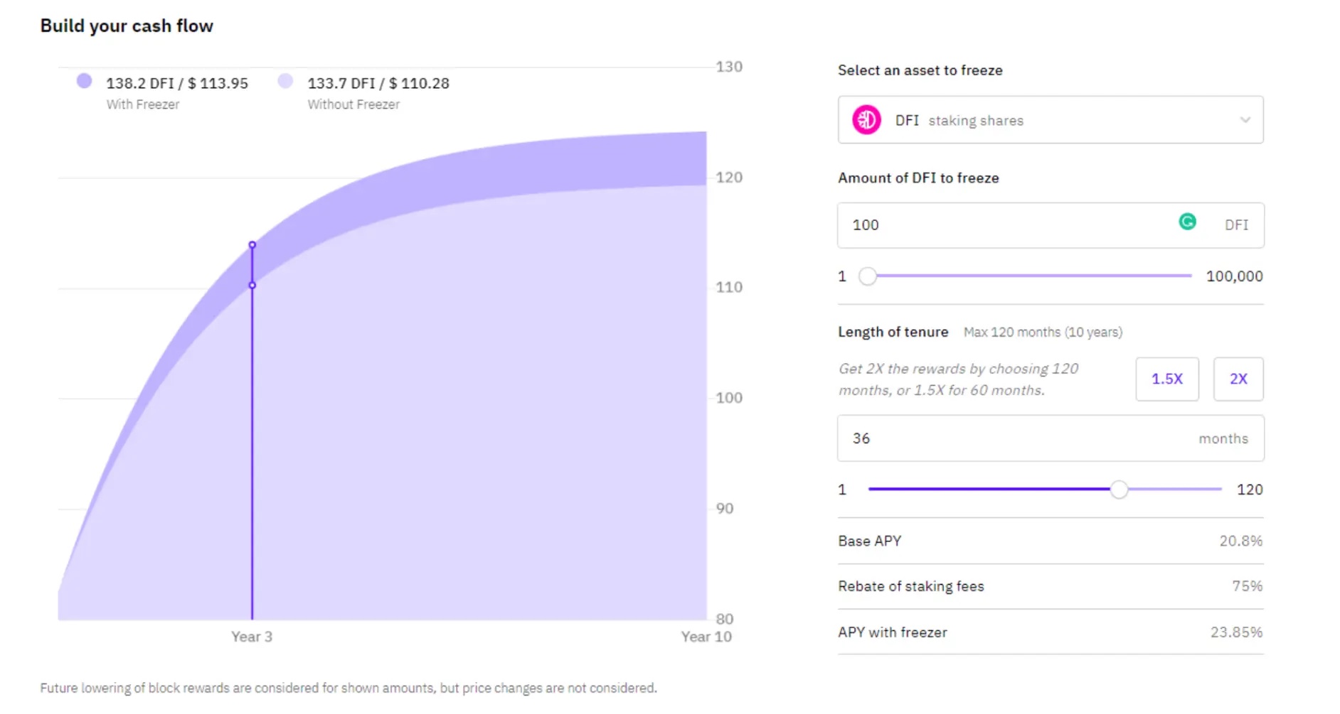Click the Year 10 axis label
The image size is (1340, 714).
pos(706,637)
